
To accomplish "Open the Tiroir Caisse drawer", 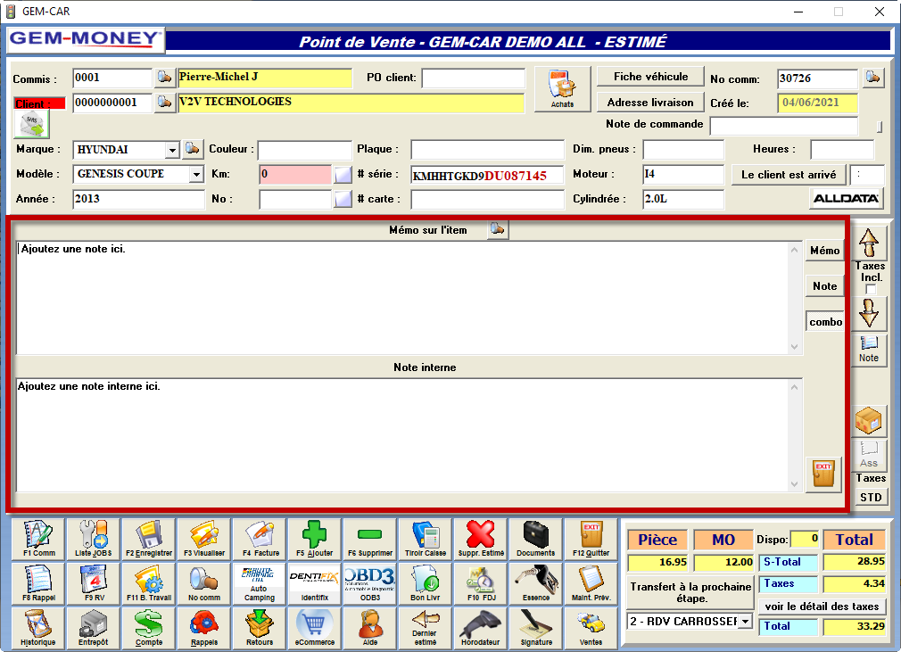I will (x=426, y=539).
